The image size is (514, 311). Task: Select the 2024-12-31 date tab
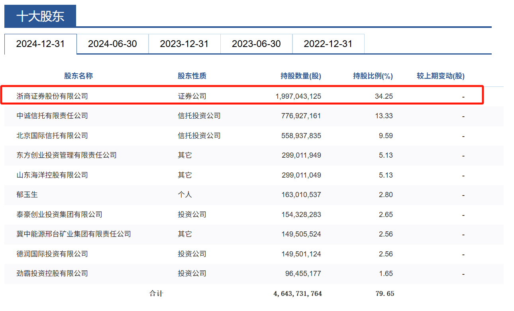click(40, 44)
